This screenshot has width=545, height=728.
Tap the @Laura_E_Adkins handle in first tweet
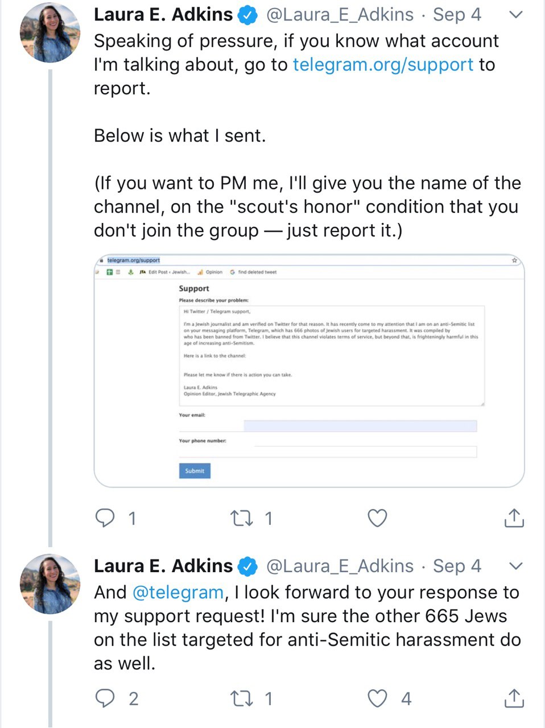pyautogui.click(x=340, y=15)
